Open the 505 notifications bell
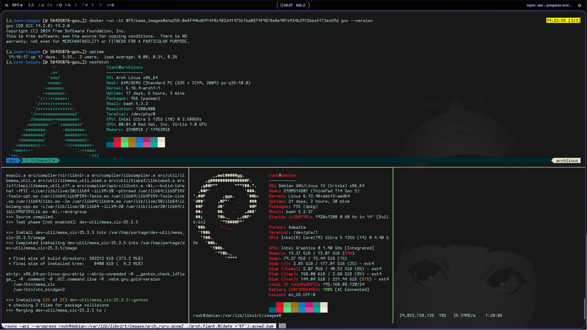This screenshot has height=330, width=587. pyautogui.click(x=301, y=5)
